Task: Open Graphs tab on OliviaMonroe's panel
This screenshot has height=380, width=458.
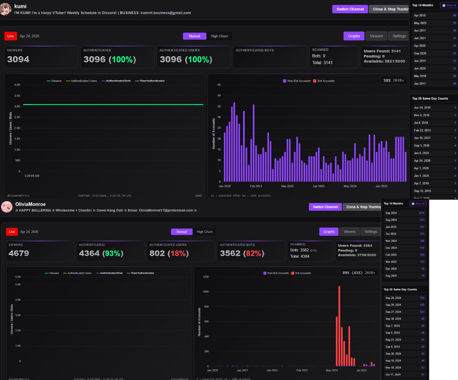Action: (x=329, y=232)
